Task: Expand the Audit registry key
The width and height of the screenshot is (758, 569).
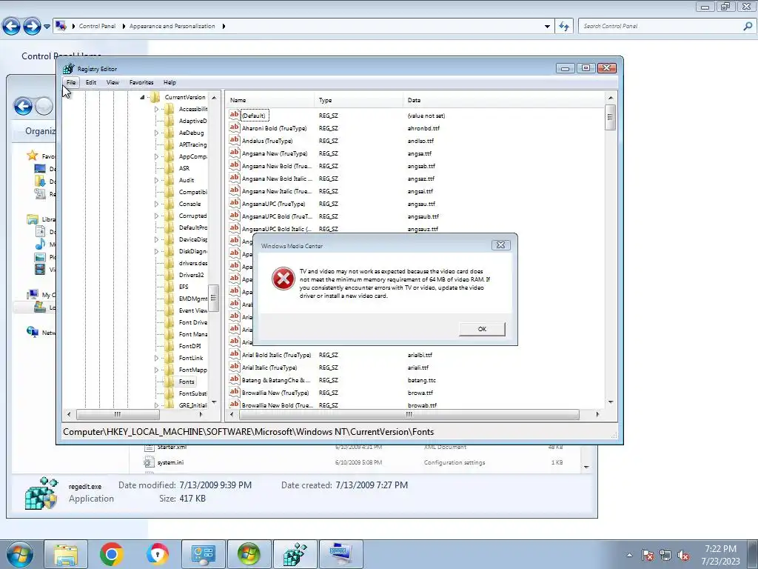Action: pos(156,181)
